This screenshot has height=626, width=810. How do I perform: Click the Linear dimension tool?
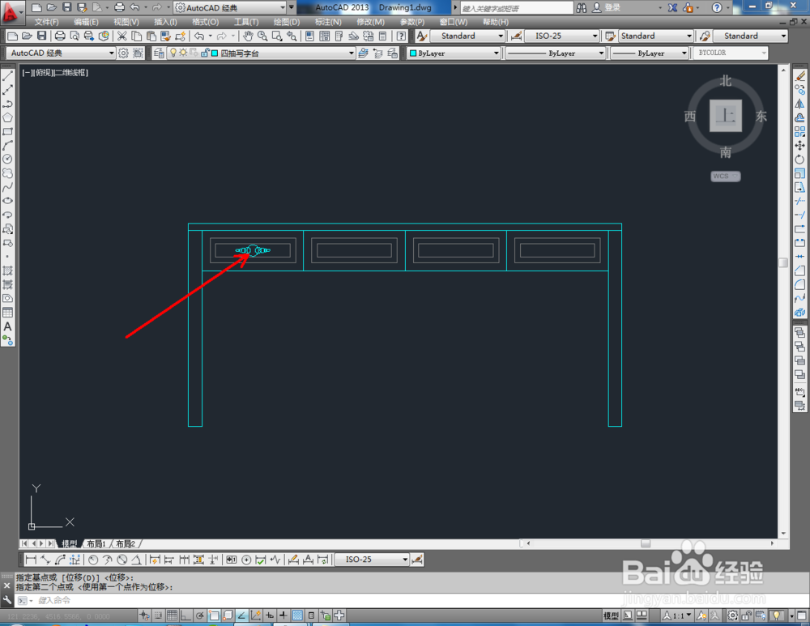click(31, 560)
